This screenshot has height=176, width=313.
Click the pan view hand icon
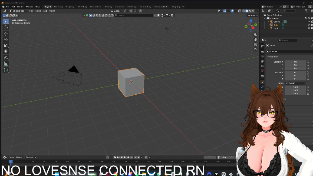pos(255,40)
